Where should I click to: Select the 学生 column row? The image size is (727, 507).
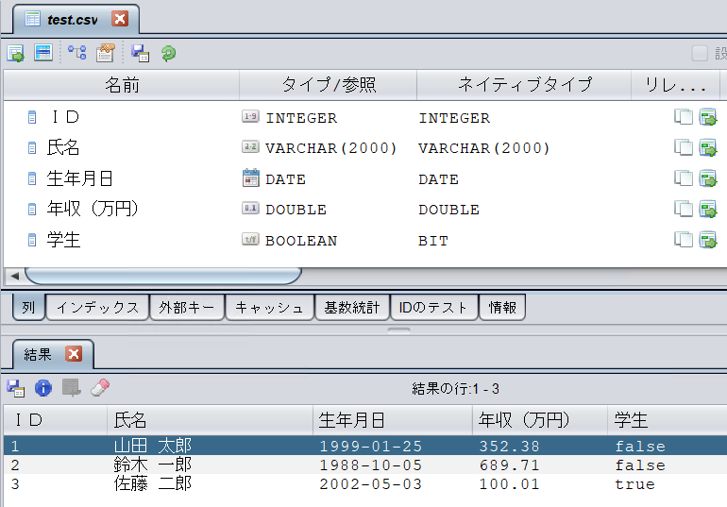click(x=364, y=240)
